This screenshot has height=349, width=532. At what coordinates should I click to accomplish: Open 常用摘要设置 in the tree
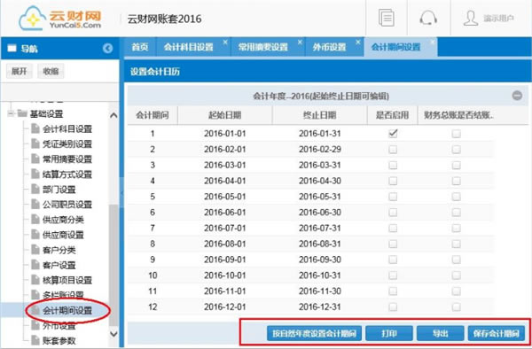pos(67,159)
